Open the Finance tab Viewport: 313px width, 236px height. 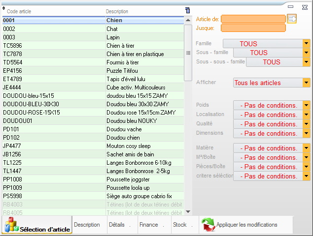(148, 225)
